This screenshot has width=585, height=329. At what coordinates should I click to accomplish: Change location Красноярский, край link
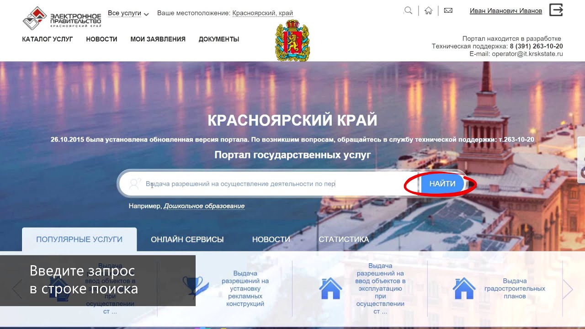(x=263, y=13)
